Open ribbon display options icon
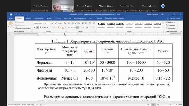Viewport: 189px width, 106px height. [x=162, y=14]
